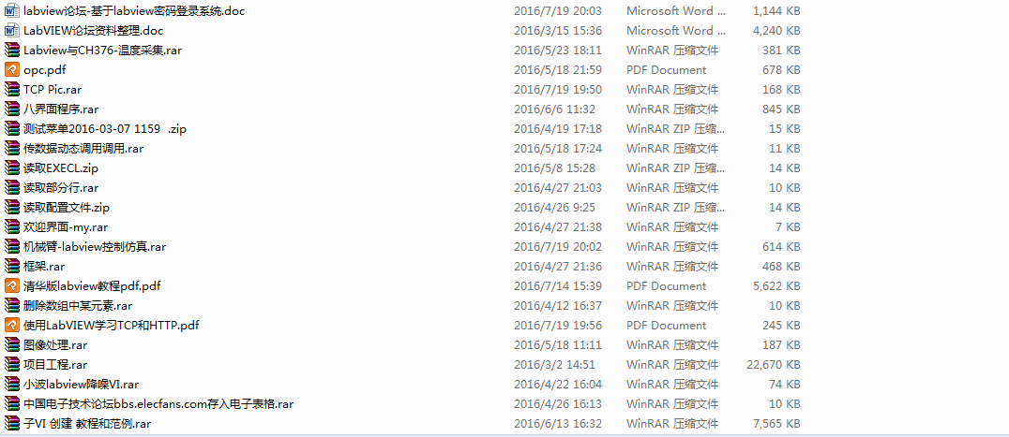
Task: Click the Word icon beside labview论坛-基于labview密码登录系统.doc
Action: [12, 11]
